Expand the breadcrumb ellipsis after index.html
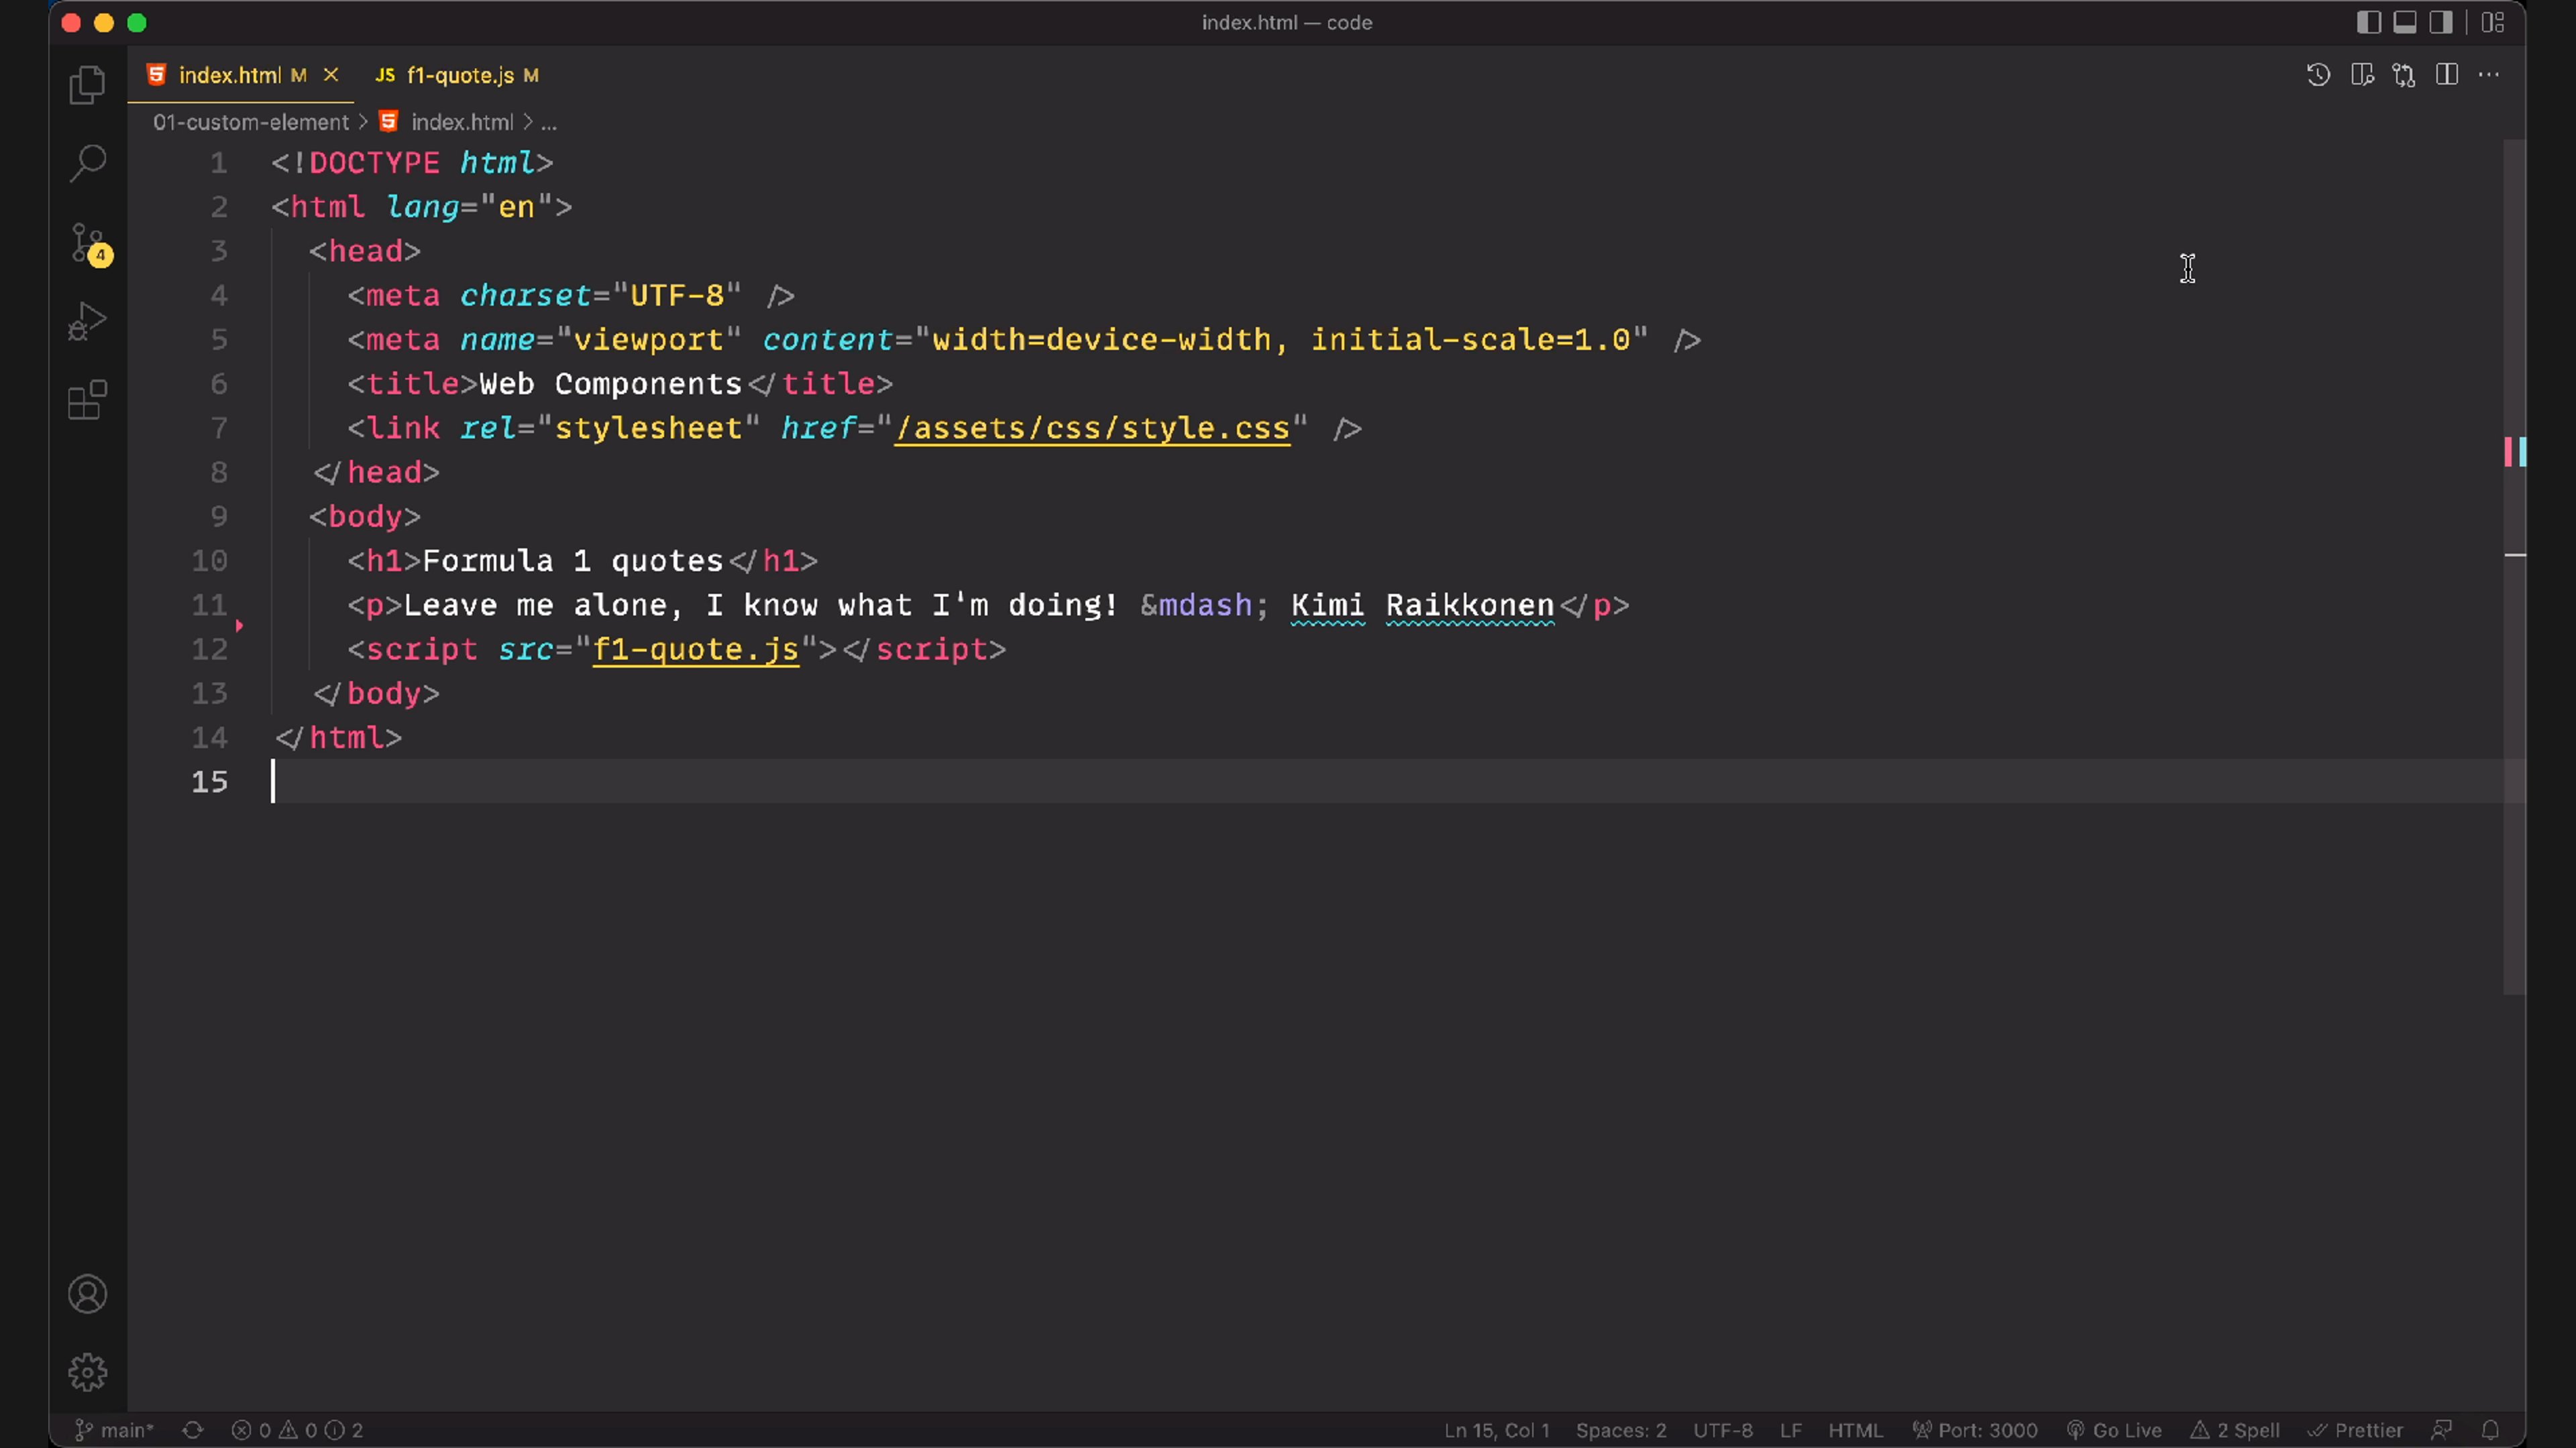 point(549,123)
